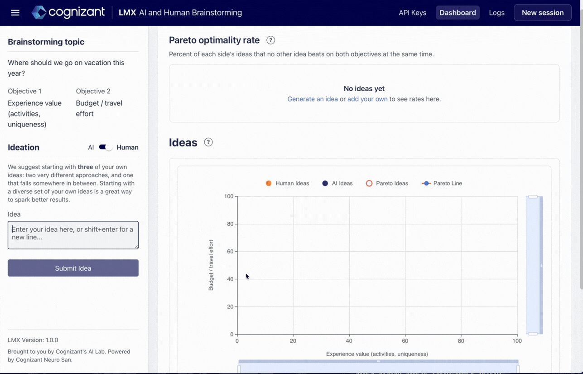Open Pareto optimality rate help icon
This screenshot has height=374, width=583.
[270, 40]
